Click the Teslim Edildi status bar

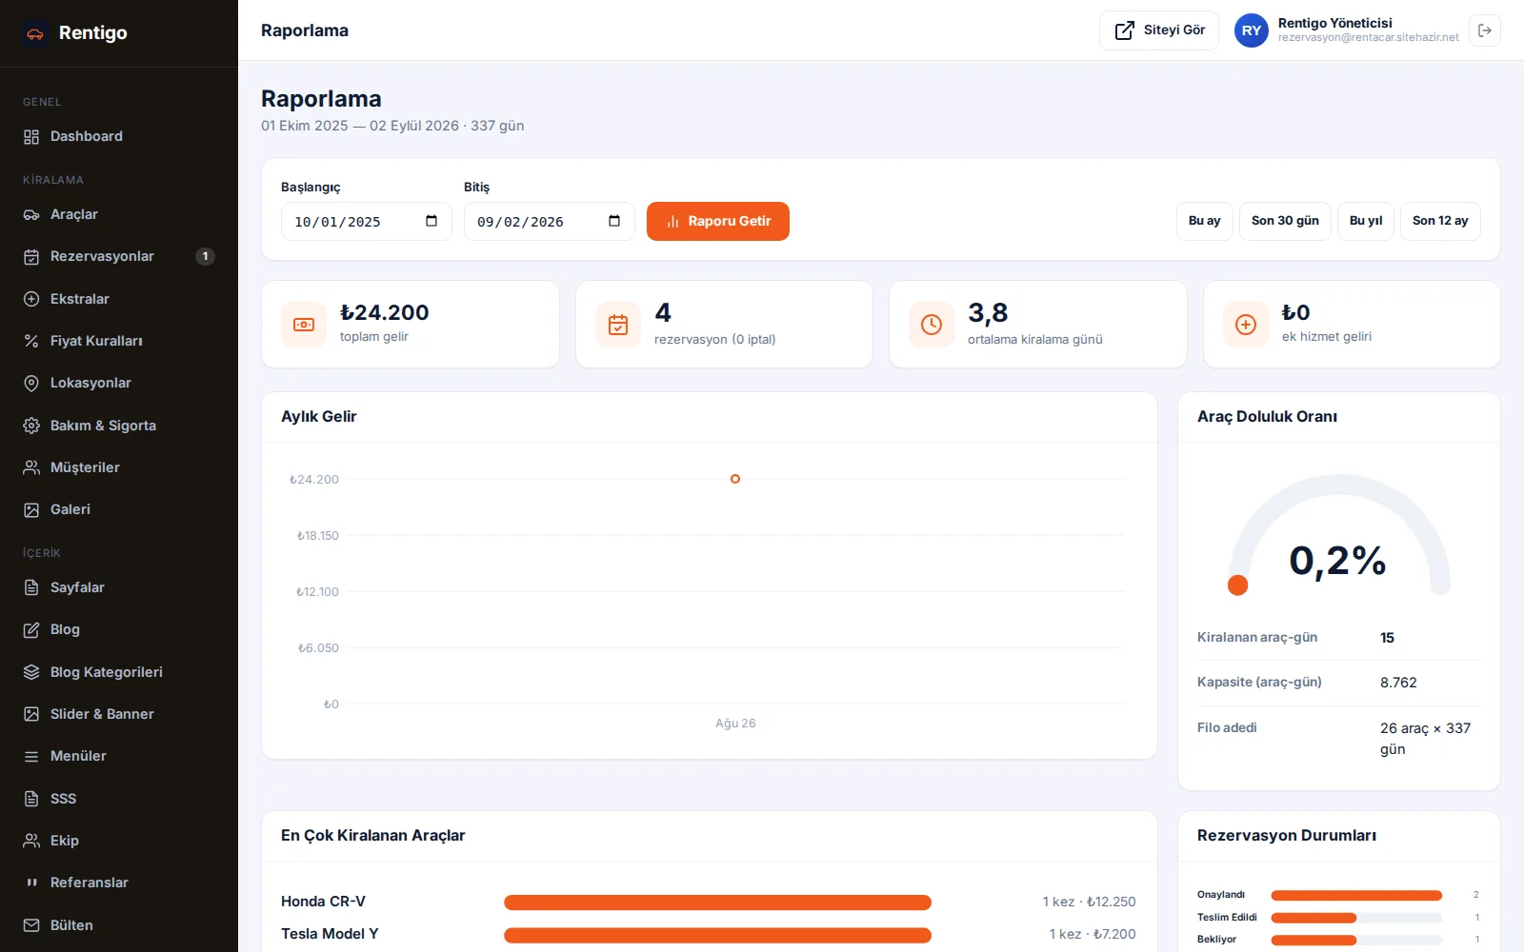[1356, 918]
